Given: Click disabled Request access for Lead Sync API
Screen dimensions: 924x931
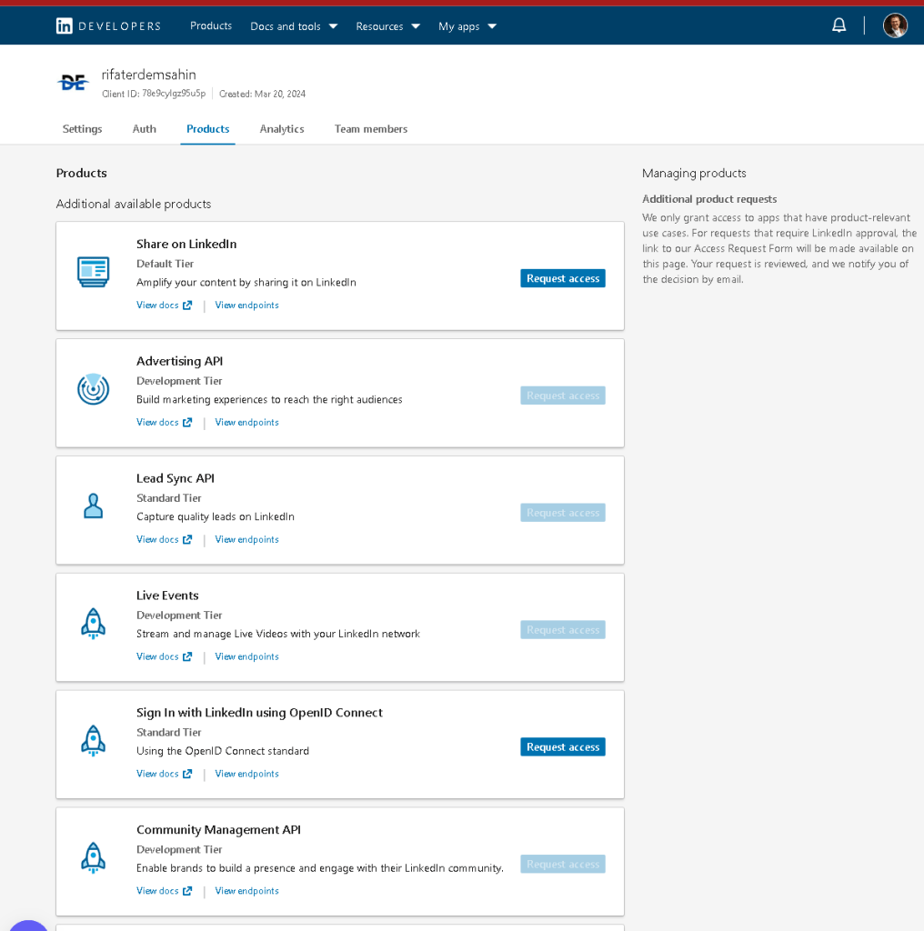Looking at the screenshot, I should [563, 513].
